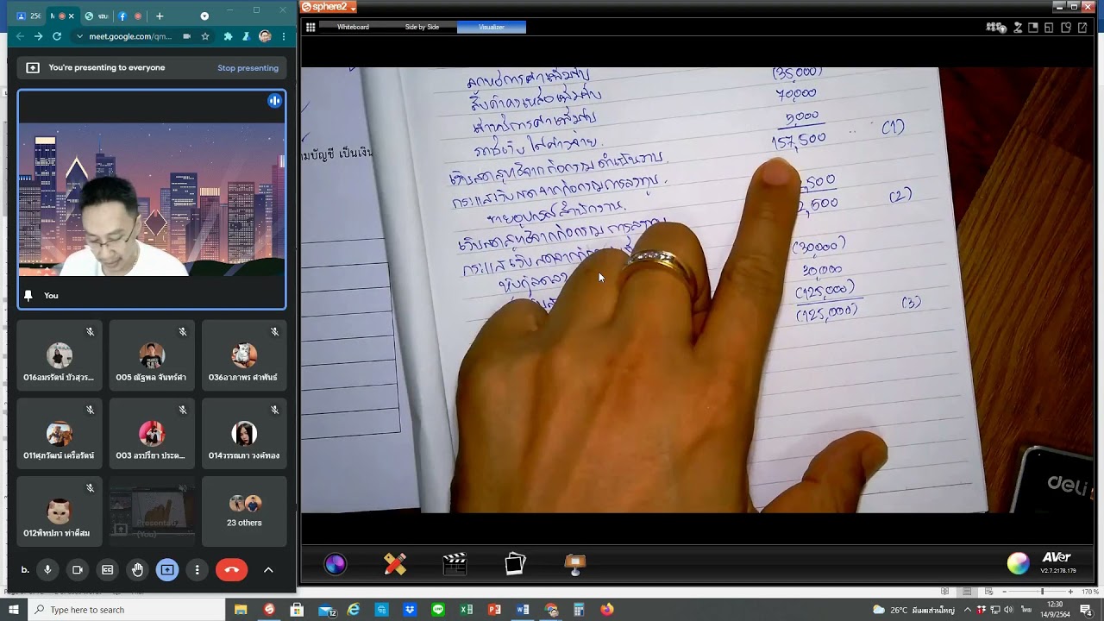
Task: Open PowerPoint from the taskbar
Action: 494,610
